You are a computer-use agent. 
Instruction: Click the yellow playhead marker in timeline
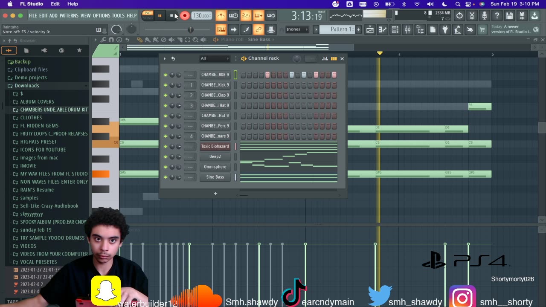tap(379, 53)
